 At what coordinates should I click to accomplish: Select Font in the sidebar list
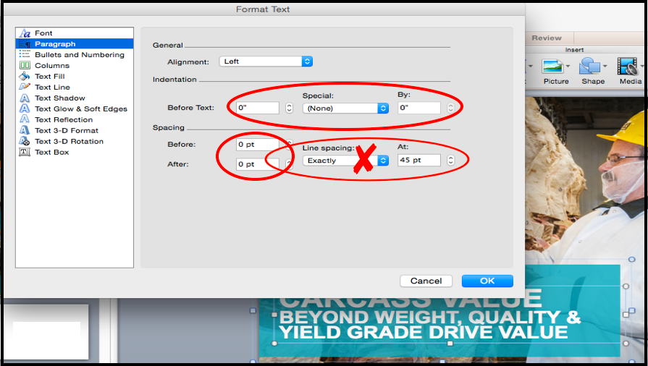(x=43, y=33)
